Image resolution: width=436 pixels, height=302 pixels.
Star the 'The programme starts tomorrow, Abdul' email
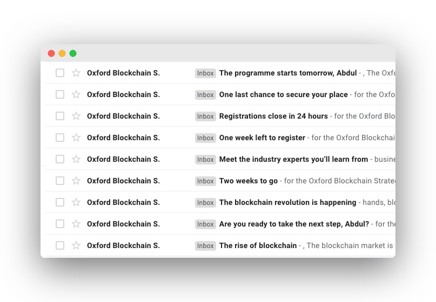[x=76, y=73]
